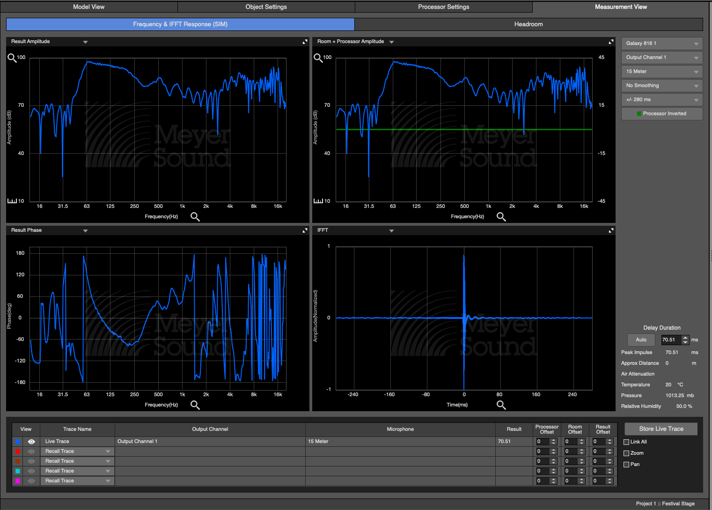Click the Auto delay button

(641, 340)
